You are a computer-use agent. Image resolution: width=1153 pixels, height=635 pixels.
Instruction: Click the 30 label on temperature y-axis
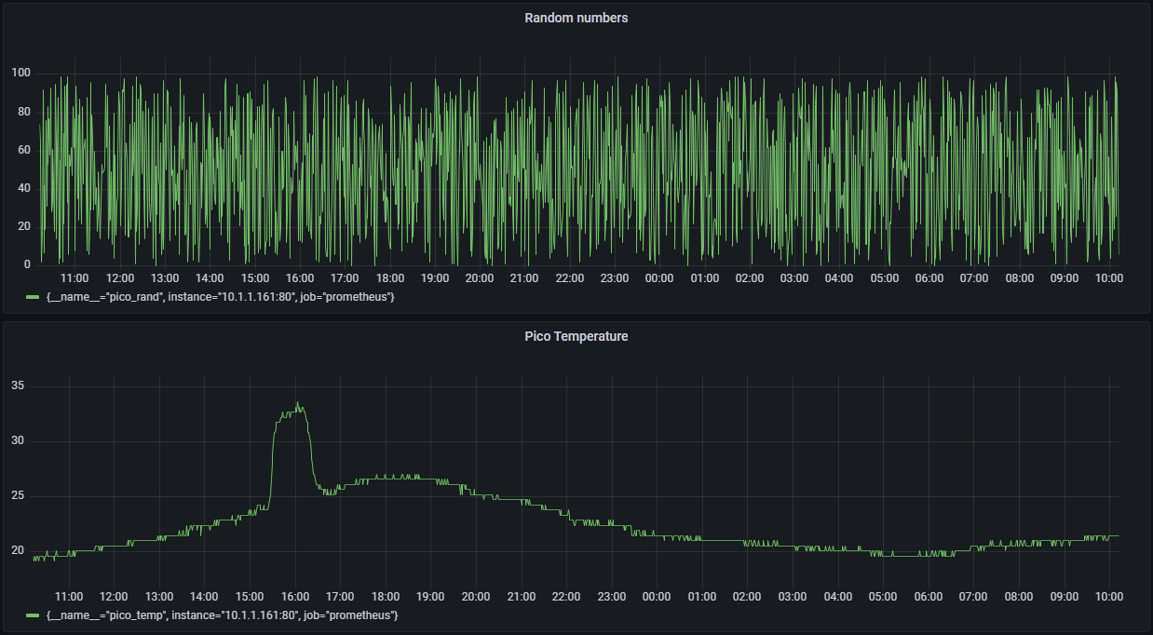click(x=18, y=440)
